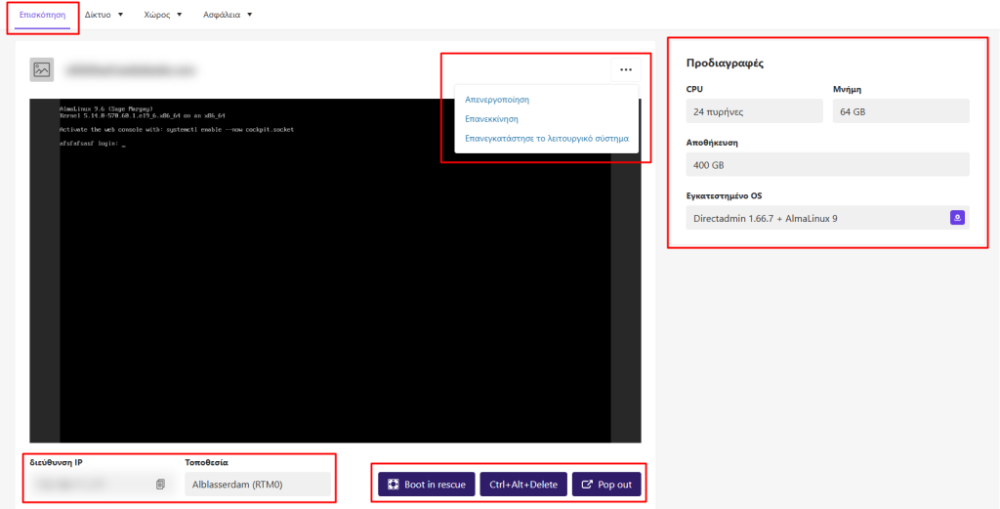The width and height of the screenshot is (1000, 509).
Task: Expand the Ασφάλεια dropdown menu
Action: click(x=228, y=16)
